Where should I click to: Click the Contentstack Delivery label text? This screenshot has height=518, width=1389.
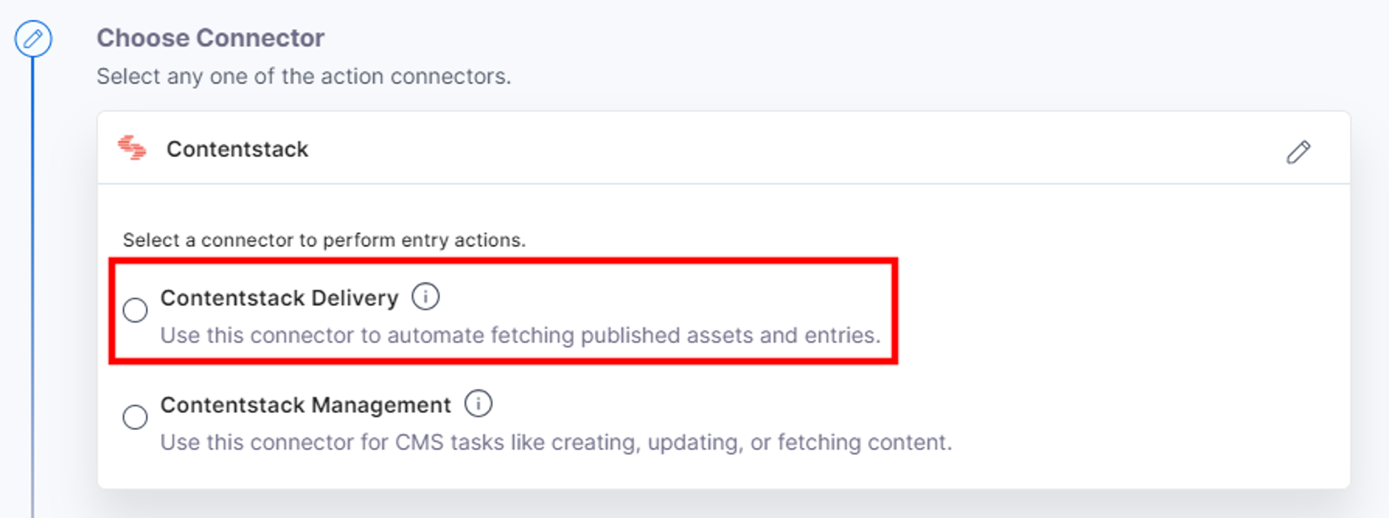coord(279,298)
